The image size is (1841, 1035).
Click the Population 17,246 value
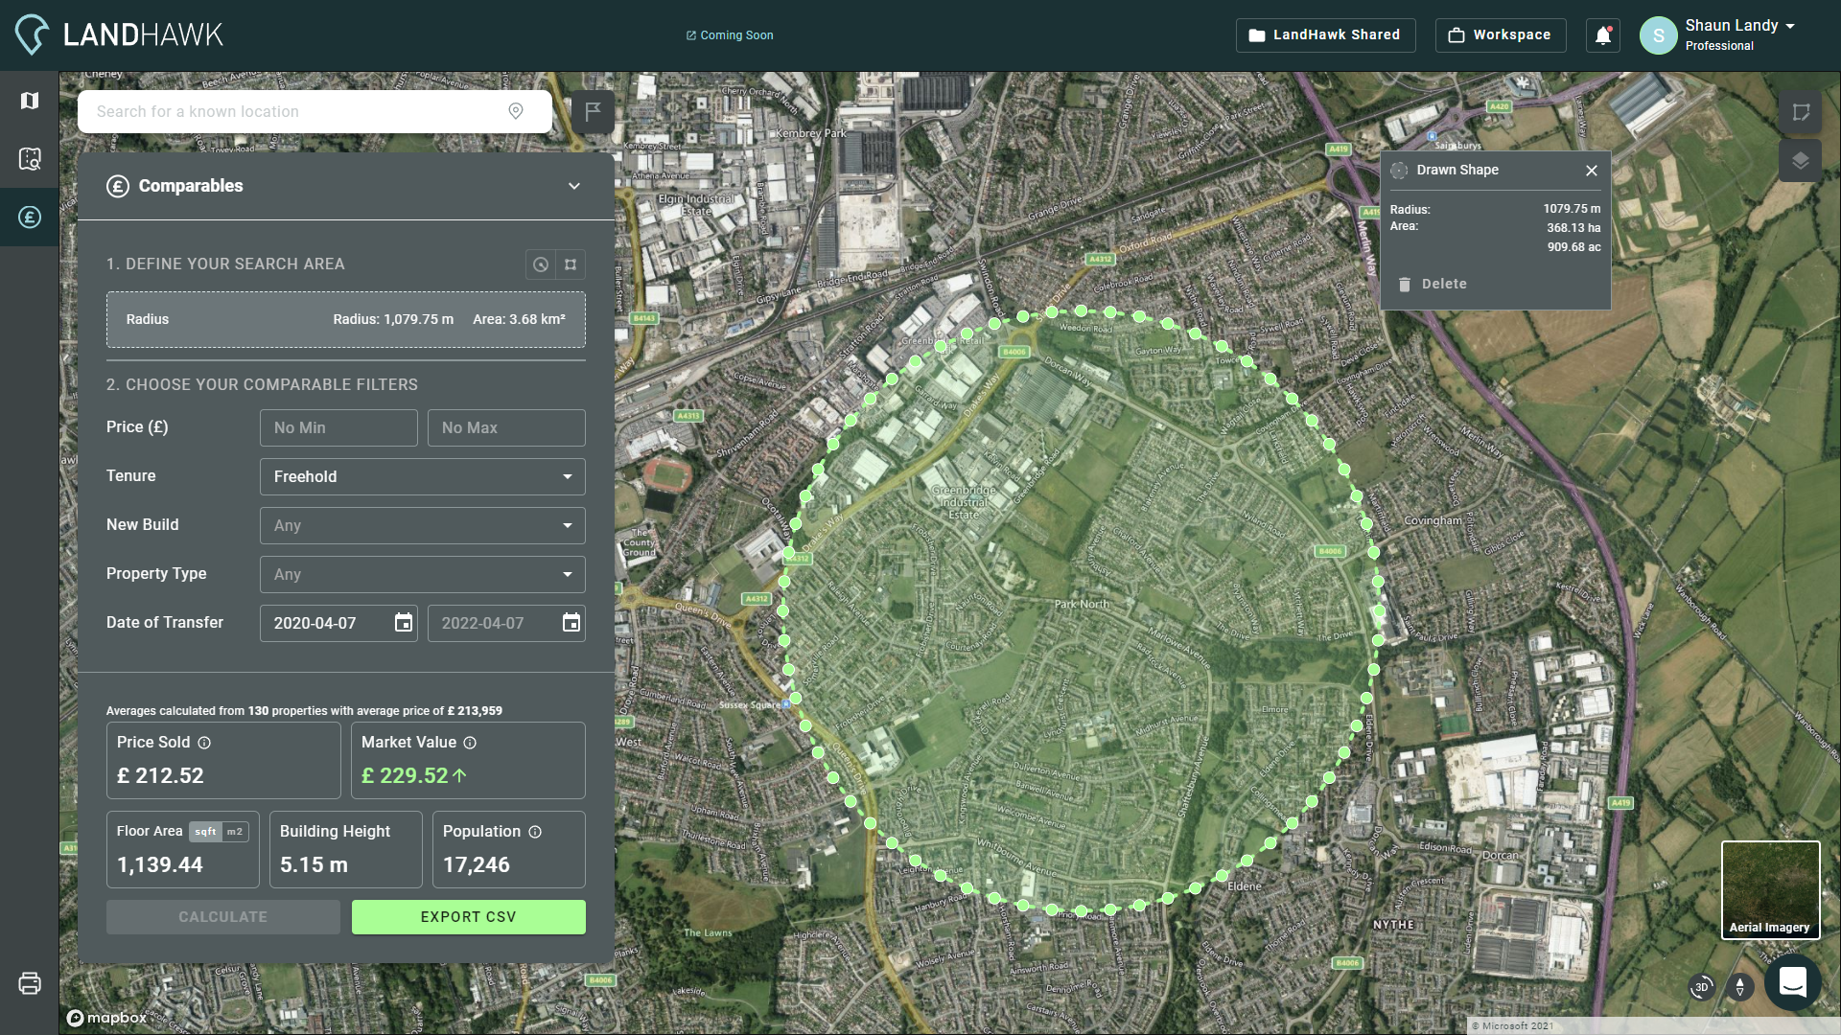coord(477,864)
